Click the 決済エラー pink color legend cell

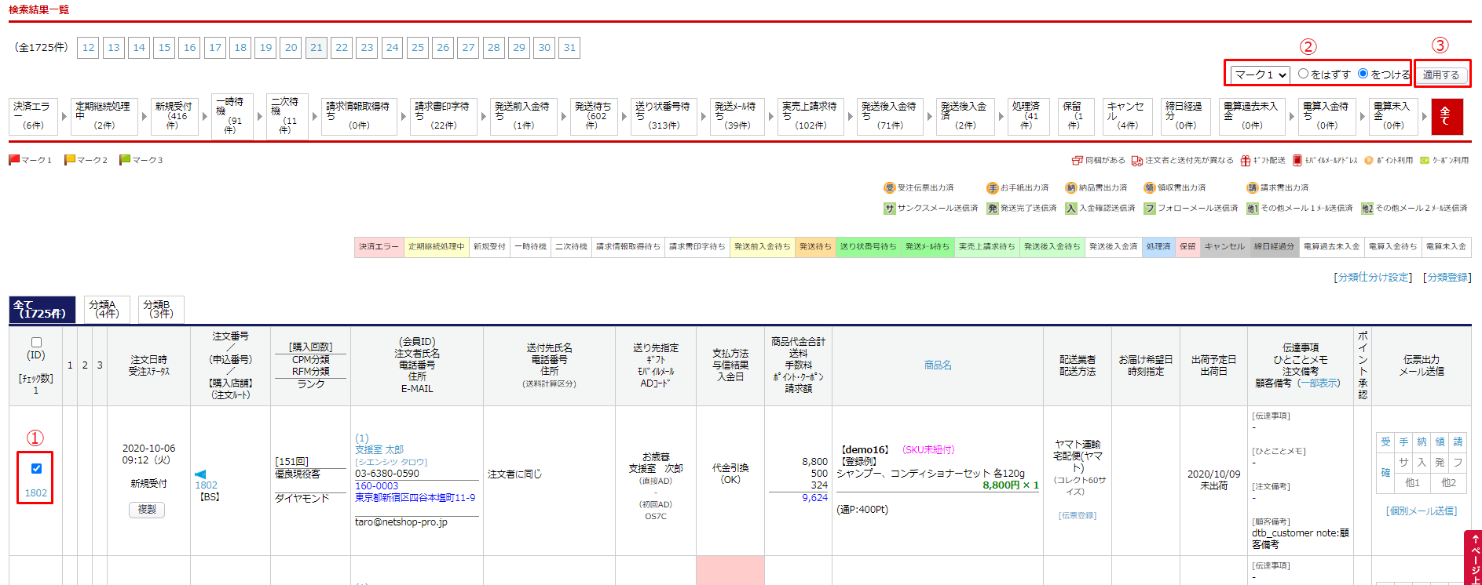tap(379, 247)
